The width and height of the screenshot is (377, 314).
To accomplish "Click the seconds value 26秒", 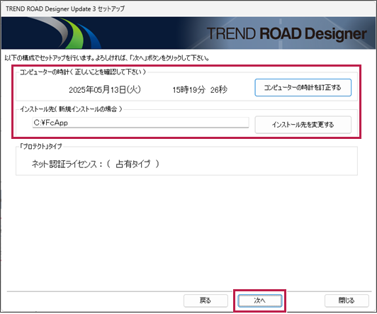I will point(219,90).
